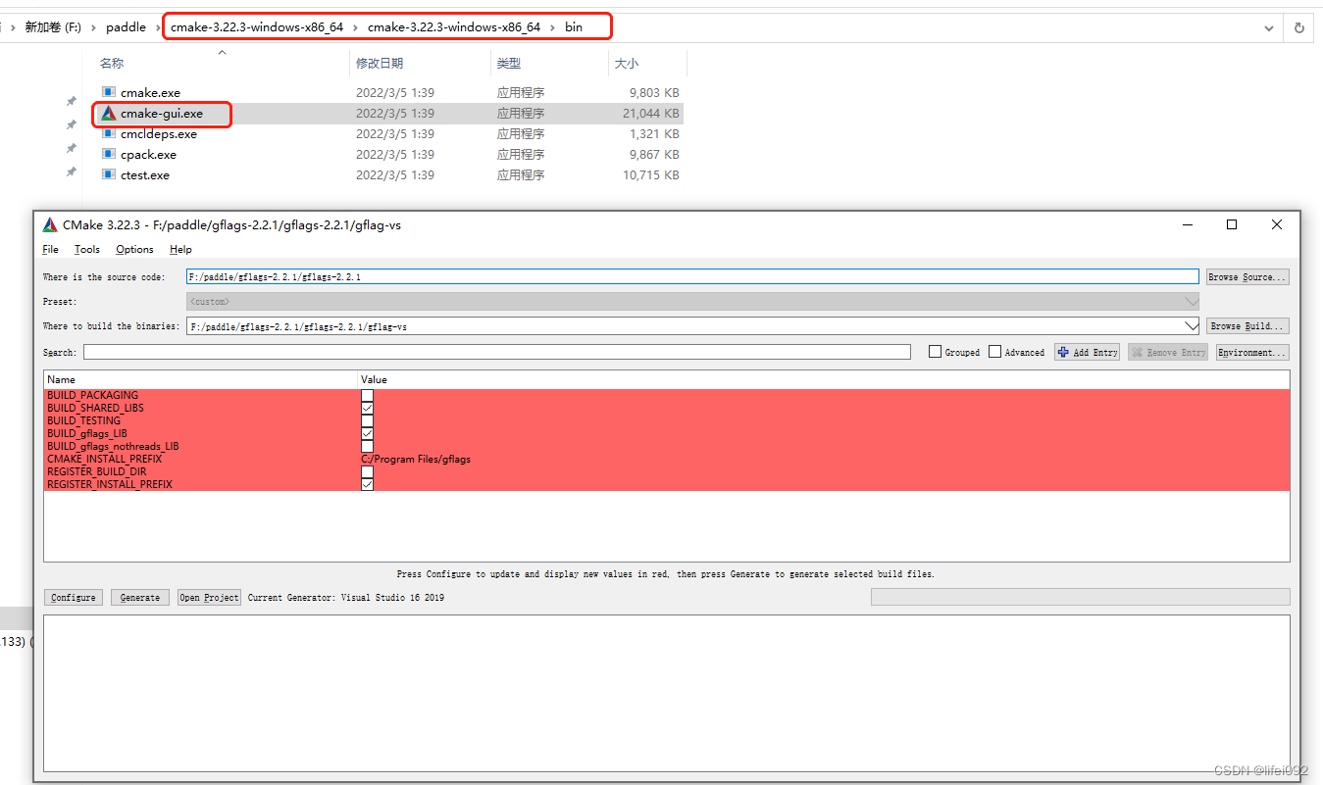Click the Explorer refresh icon
The image size is (1323, 785).
[x=1299, y=27]
